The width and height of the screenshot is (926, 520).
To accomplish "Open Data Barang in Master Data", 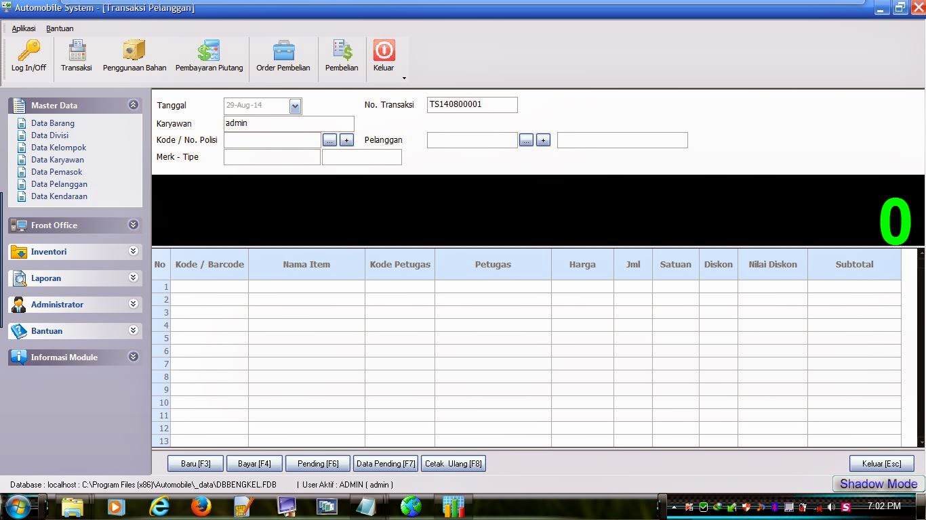I will [x=53, y=123].
